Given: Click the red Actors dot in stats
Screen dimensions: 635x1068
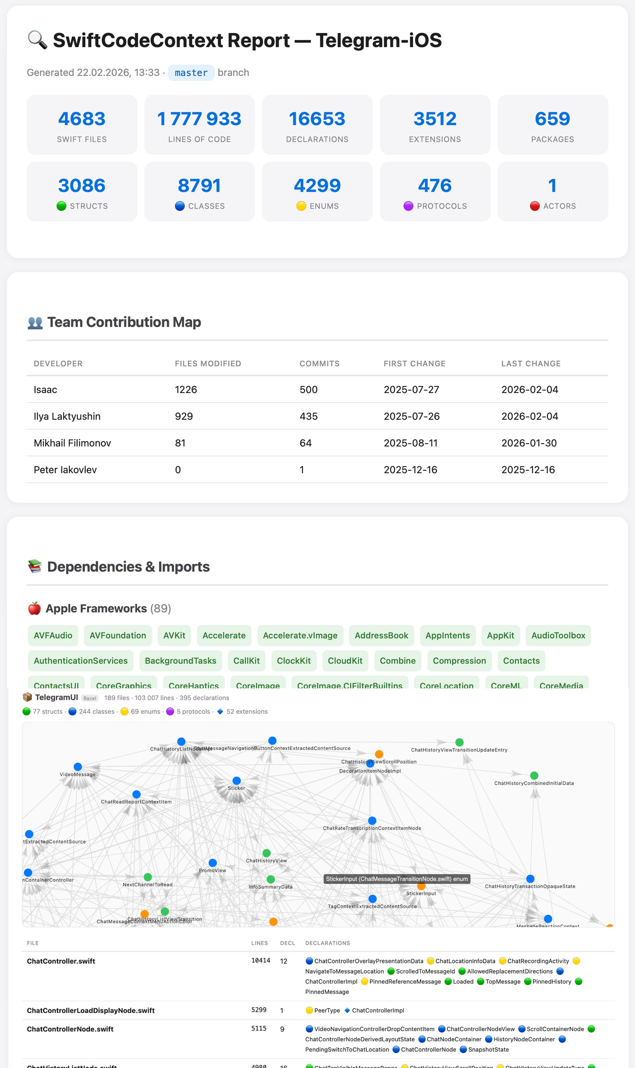Looking at the screenshot, I should [535, 206].
